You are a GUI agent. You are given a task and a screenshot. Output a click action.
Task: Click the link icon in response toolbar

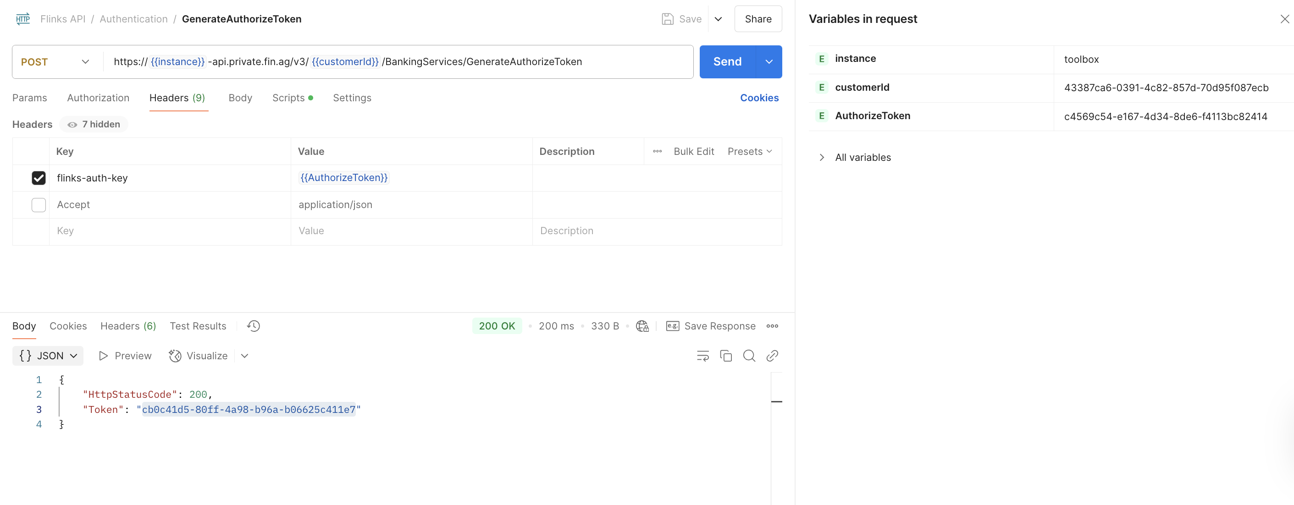click(x=772, y=356)
